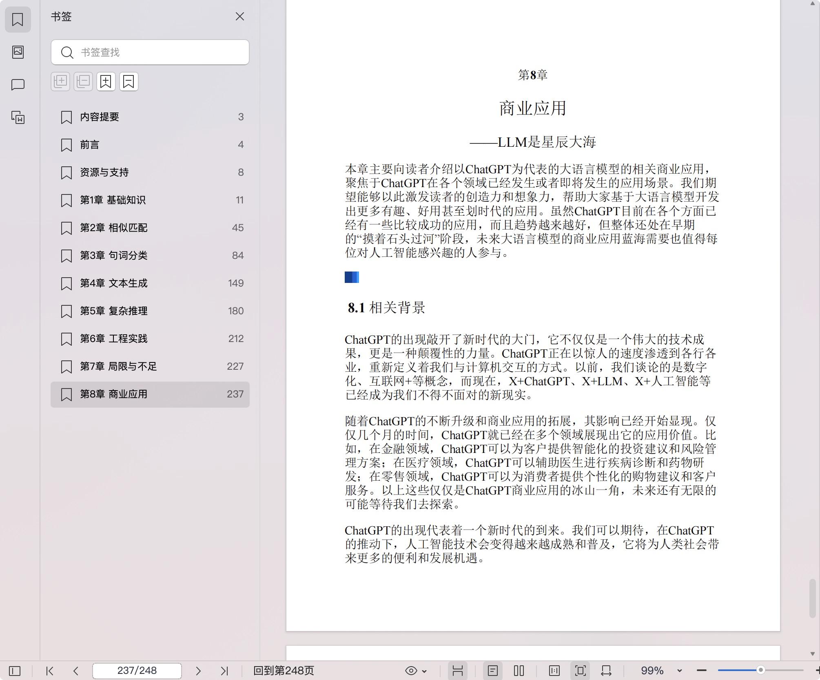The width and height of the screenshot is (820, 680).
Task: Click page number 149 in bookmark list
Action: coord(236,283)
